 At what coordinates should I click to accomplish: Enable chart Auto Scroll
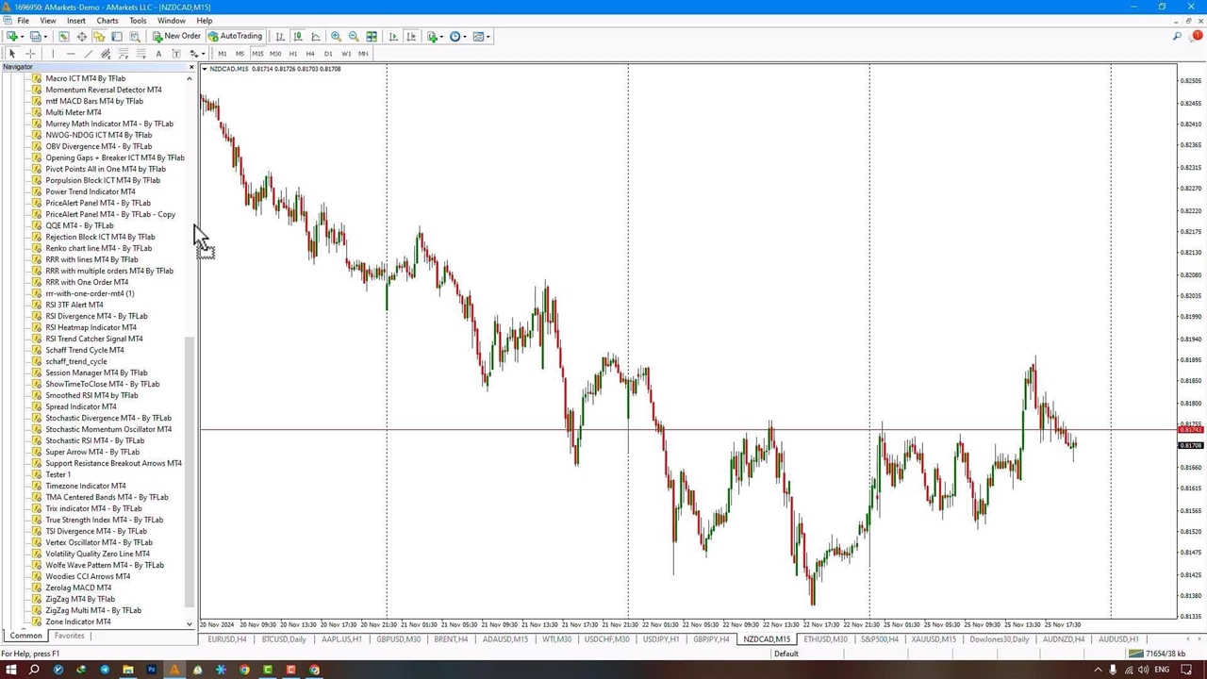393,37
